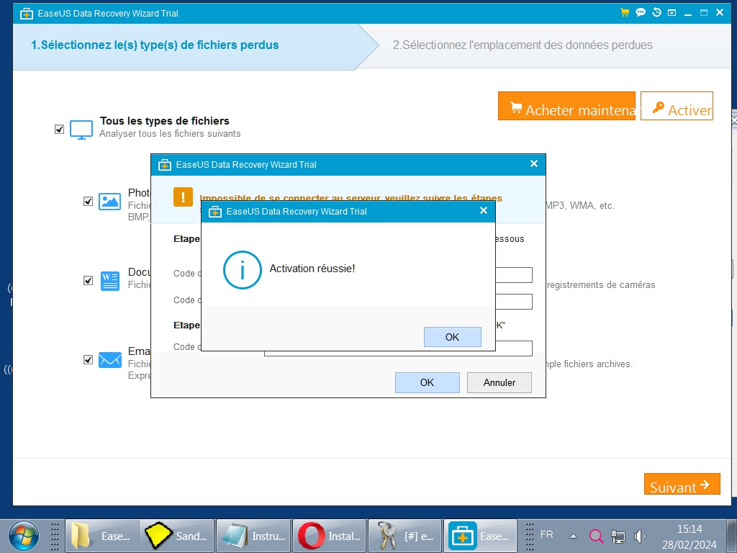Viewport: 737px width, 553px height.
Task: Click the FR language indicator
Action: (x=547, y=535)
